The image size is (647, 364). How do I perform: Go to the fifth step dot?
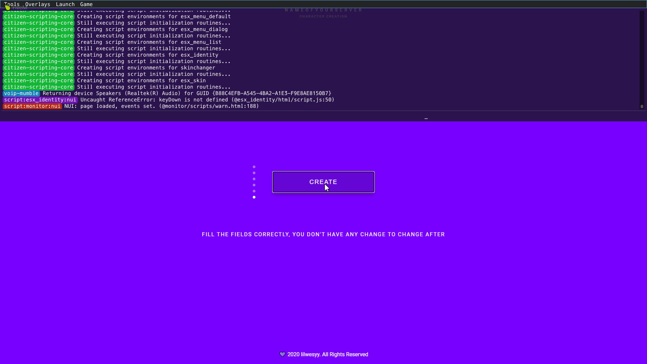coord(254,191)
